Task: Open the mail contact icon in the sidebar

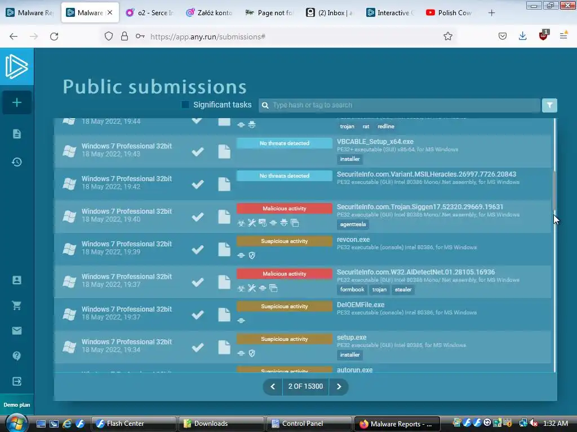Action: pos(17,331)
